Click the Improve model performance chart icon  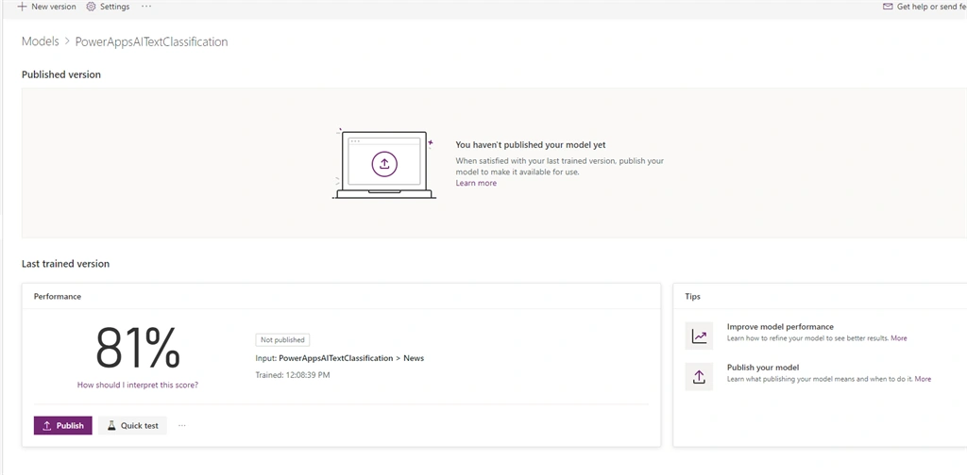click(x=699, y=336)
